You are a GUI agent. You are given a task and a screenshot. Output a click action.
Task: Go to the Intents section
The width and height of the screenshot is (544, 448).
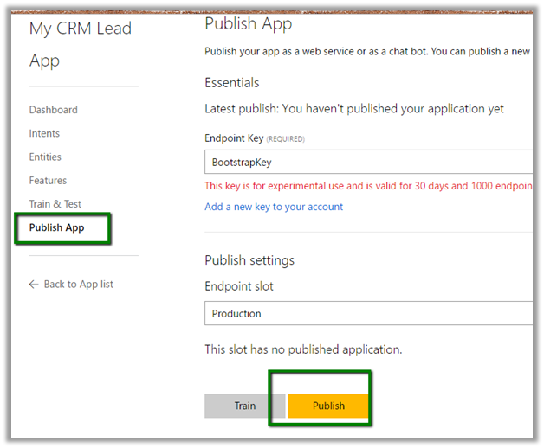(x=44, y=134)
